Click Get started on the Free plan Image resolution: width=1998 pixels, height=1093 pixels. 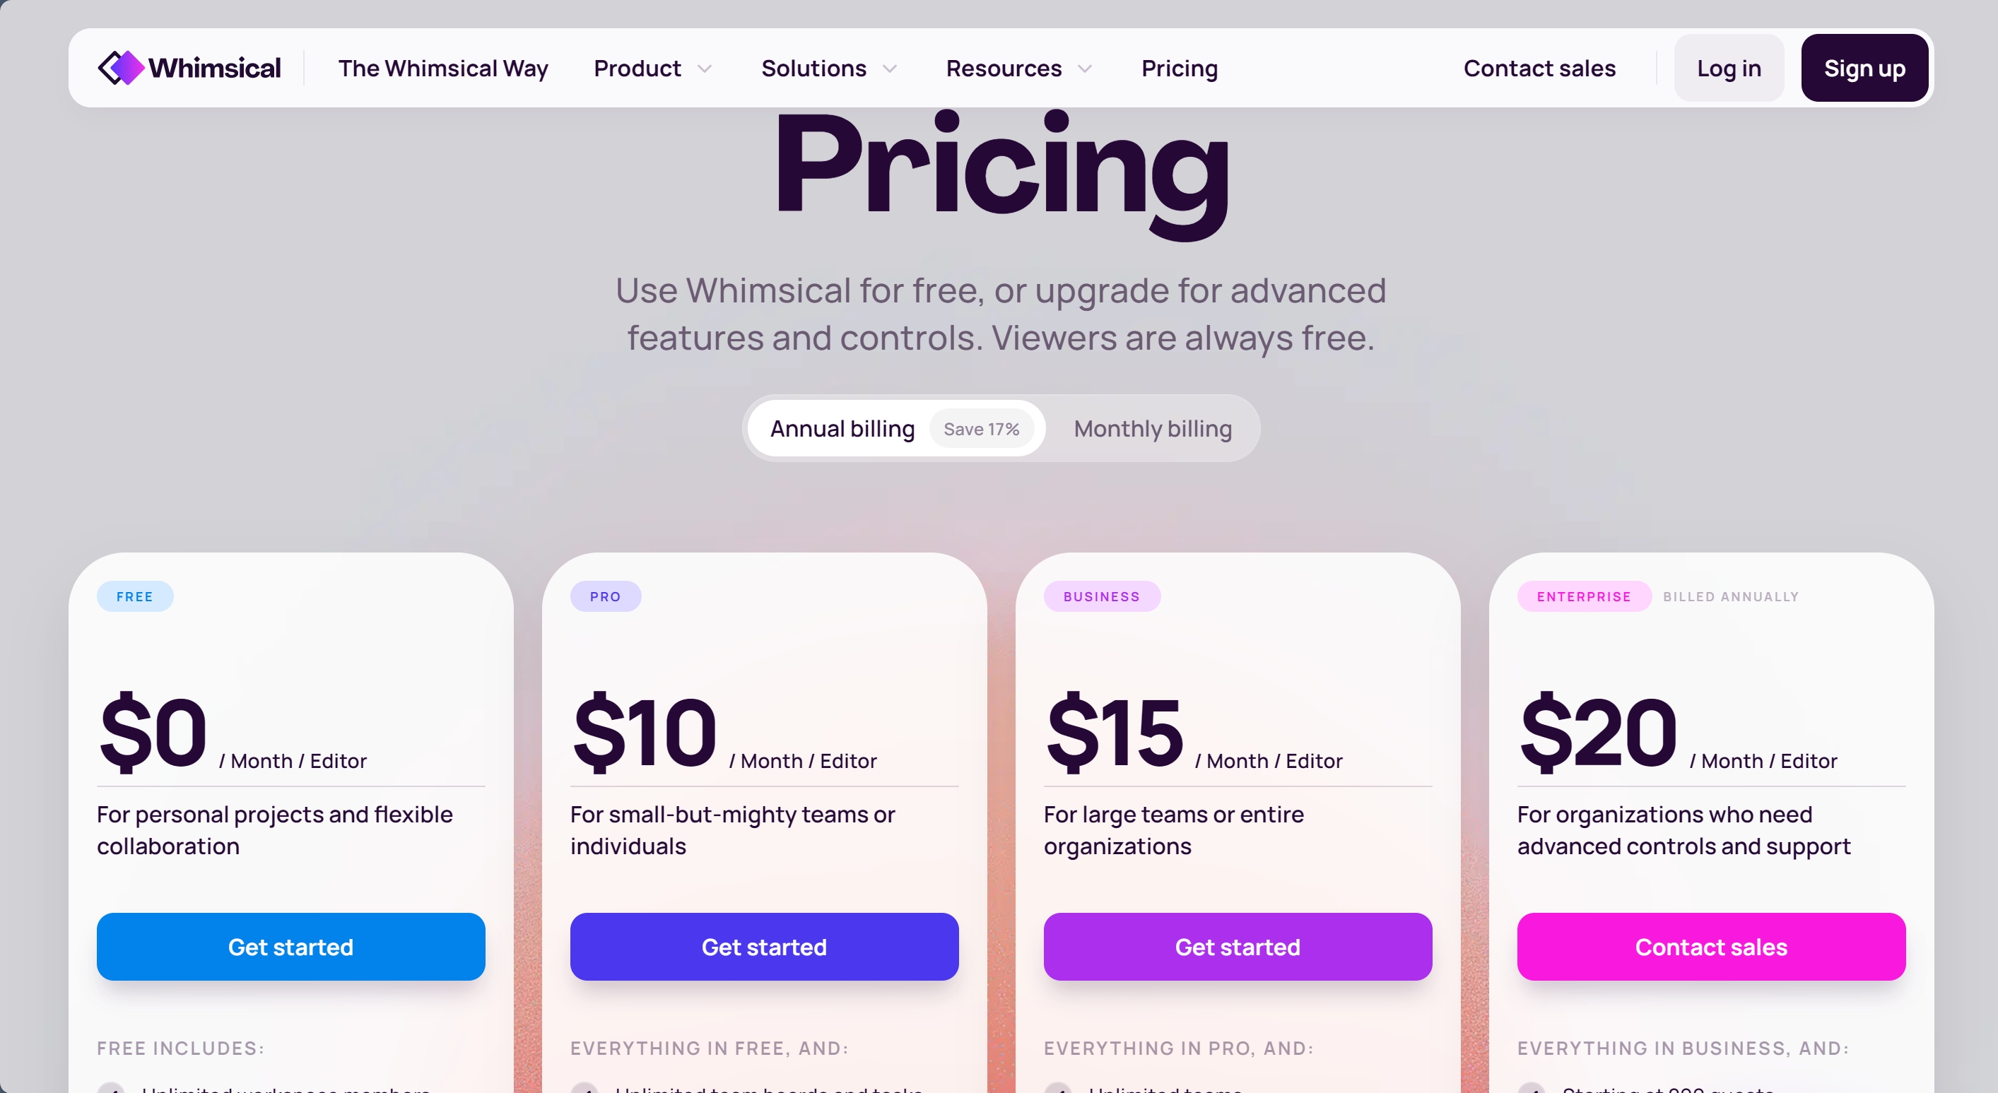pyautogui.click(x=290, y=947)
